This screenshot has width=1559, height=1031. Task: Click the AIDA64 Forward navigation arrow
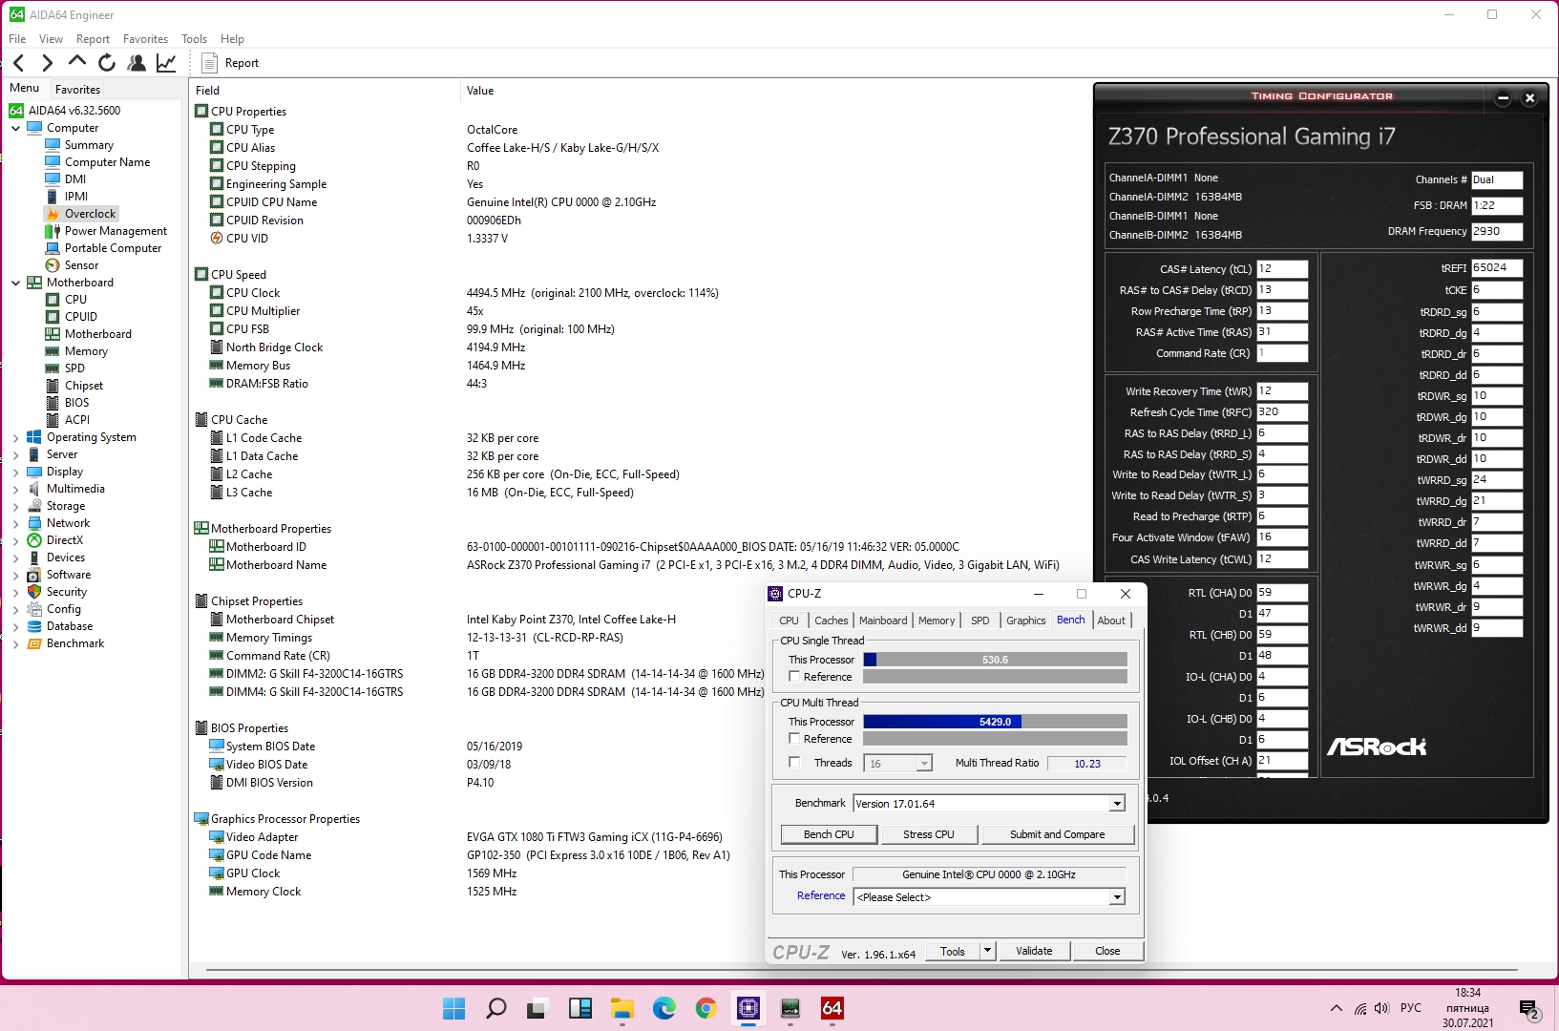pyautogui.click(x=47, y=63)
